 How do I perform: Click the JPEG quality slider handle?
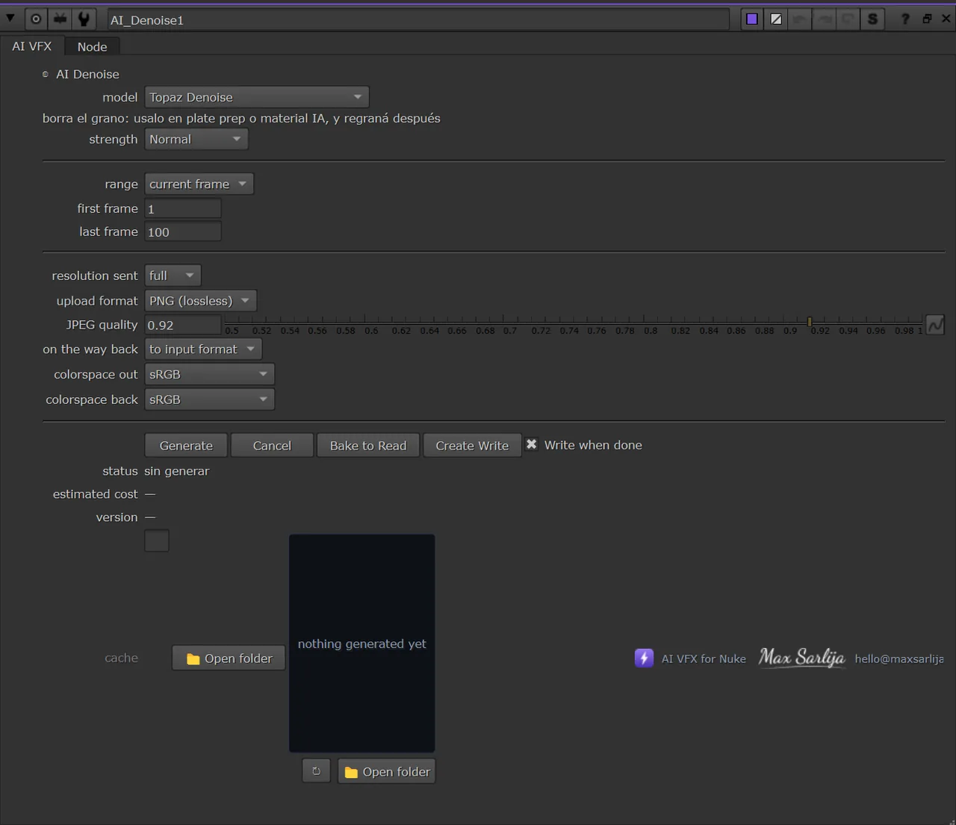[x=810, y=322]
